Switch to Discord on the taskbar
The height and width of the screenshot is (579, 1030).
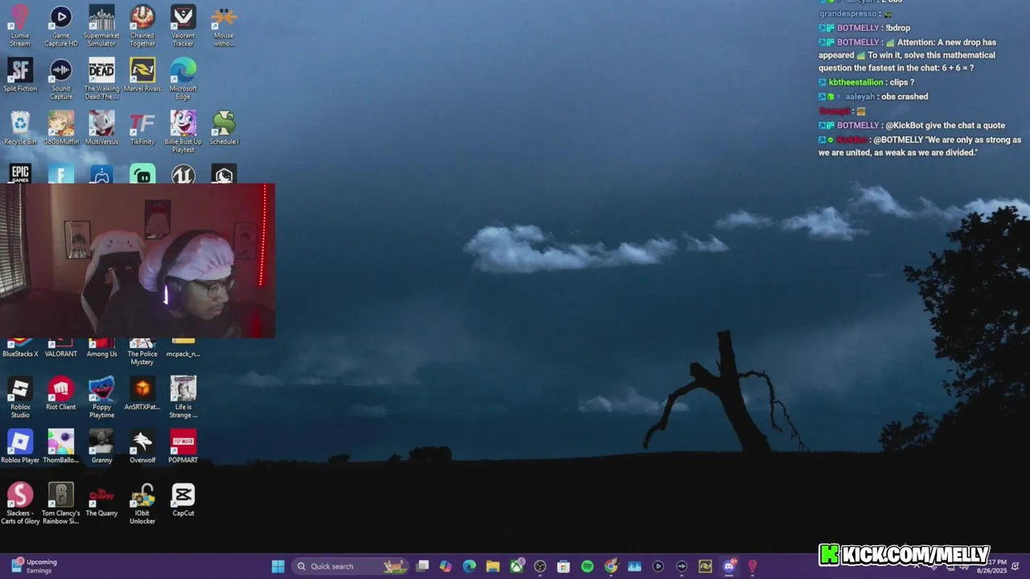(x=729, y=566)
